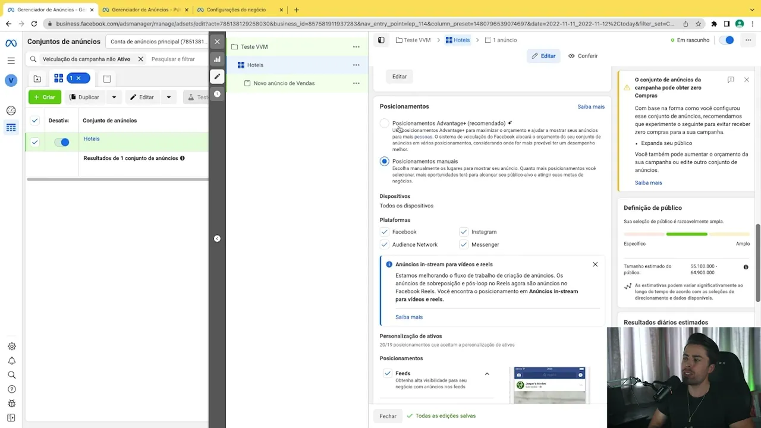
Task: Select Posicionamentos Advantage+ radio button
Action: tap(385, 123)
